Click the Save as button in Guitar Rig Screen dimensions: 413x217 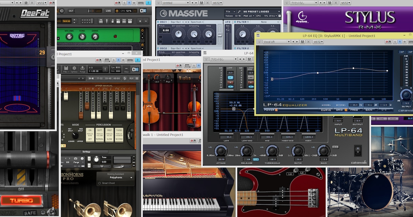coord(66,21)
